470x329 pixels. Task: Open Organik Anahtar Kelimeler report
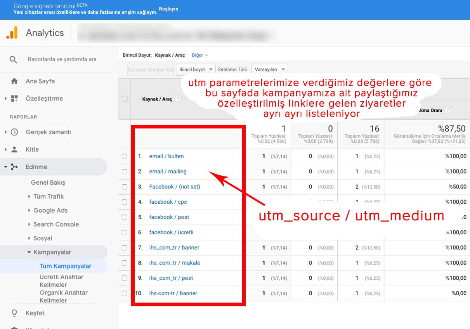64,296
